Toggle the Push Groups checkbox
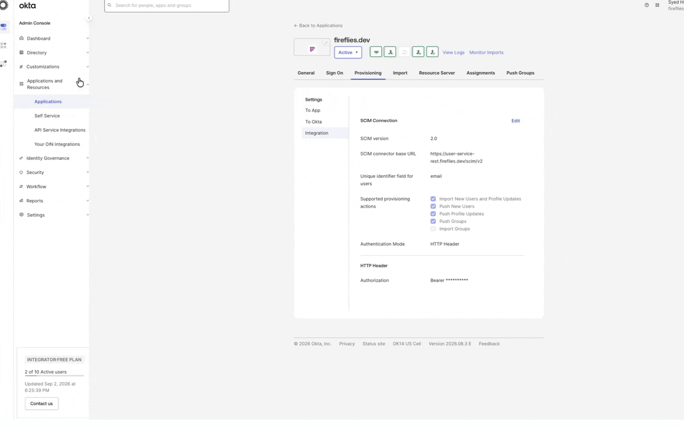The height and width of the screenshot is (428, 684). [433, 221]
